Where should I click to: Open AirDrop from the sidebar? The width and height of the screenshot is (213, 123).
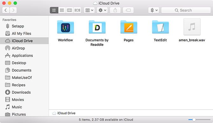[x=24, y=48]
